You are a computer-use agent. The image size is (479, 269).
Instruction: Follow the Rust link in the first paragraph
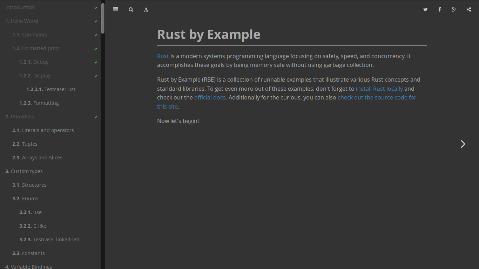pyautogui.click(x=163, y=56)
